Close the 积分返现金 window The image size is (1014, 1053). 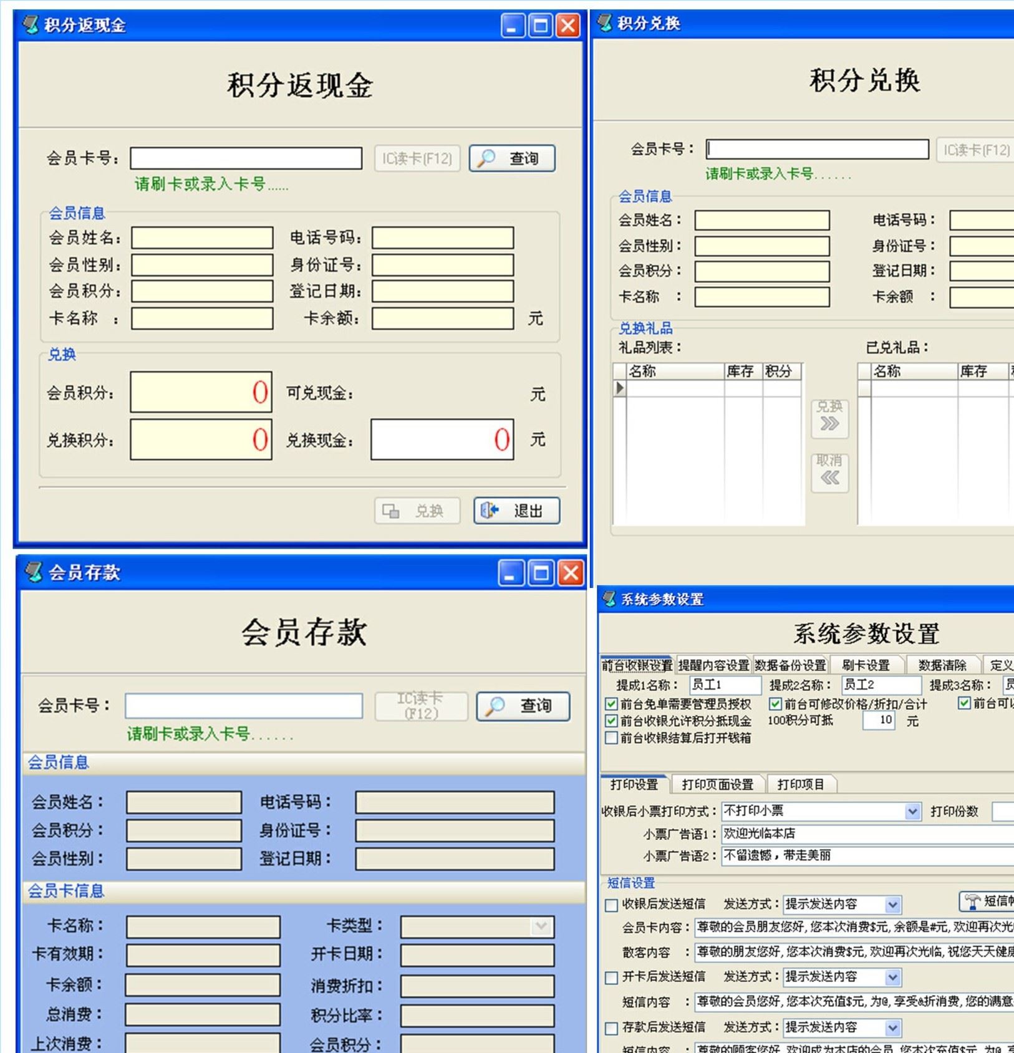point(567,26)
